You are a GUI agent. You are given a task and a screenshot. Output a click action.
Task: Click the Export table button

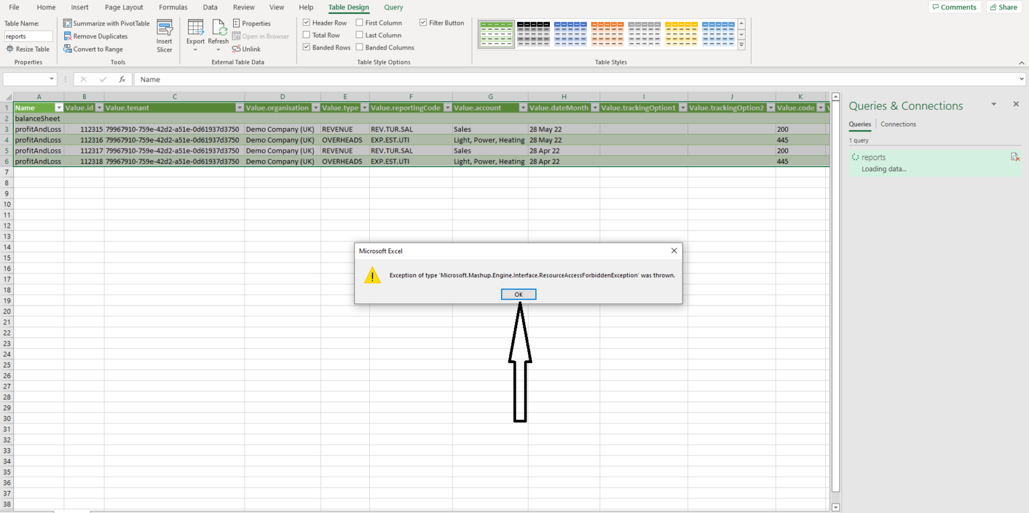196,36
